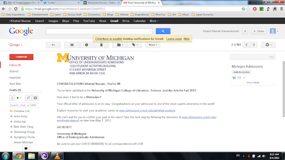285x160 pixels.
Task: Open the Important folder
Action: click(x=15, y=77)
